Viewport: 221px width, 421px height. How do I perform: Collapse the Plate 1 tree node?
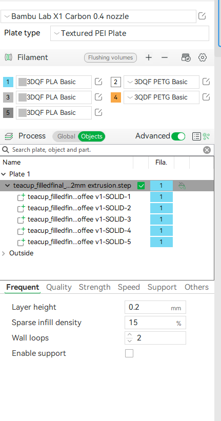(4, 174)
